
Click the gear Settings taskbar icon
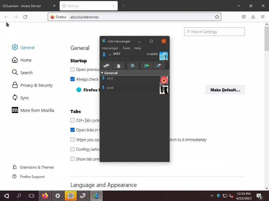click(58, 196)
